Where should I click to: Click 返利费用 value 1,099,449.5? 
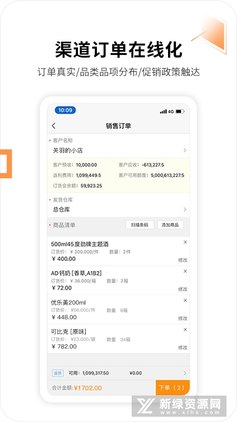[88, 175]
